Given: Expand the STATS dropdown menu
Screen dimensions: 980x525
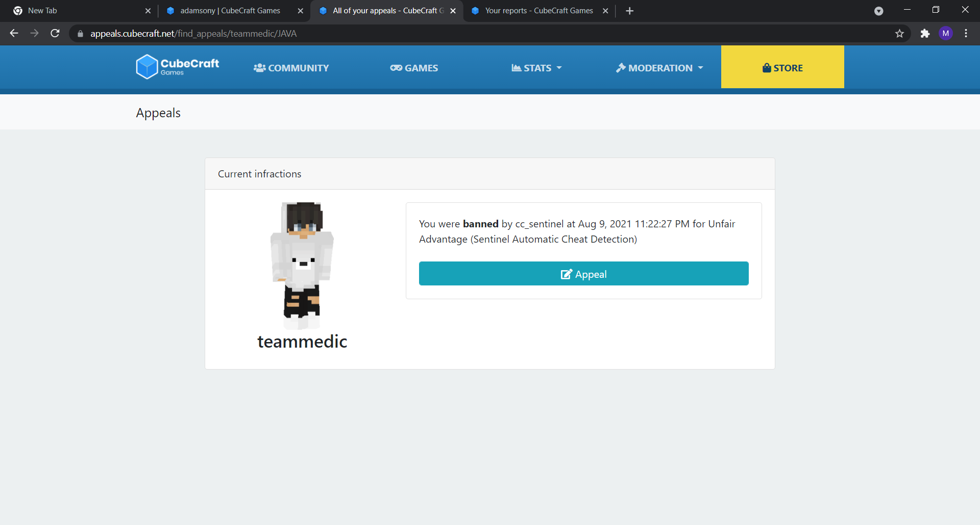Looking at the screenshot, I should (536, 68).
